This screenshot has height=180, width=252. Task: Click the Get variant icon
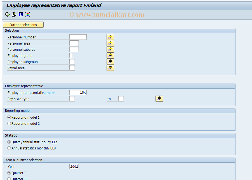(x=14, y=15)
